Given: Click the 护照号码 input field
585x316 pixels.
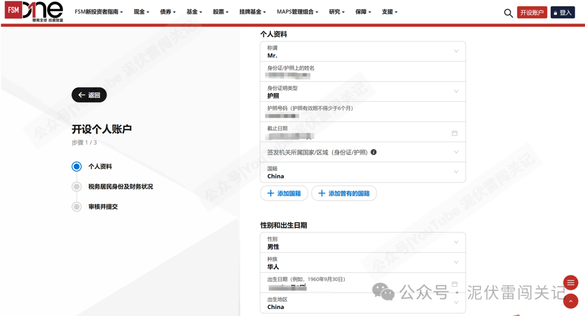Looking at the screenshot, I should pyautogui.click(x=362, y=112).
